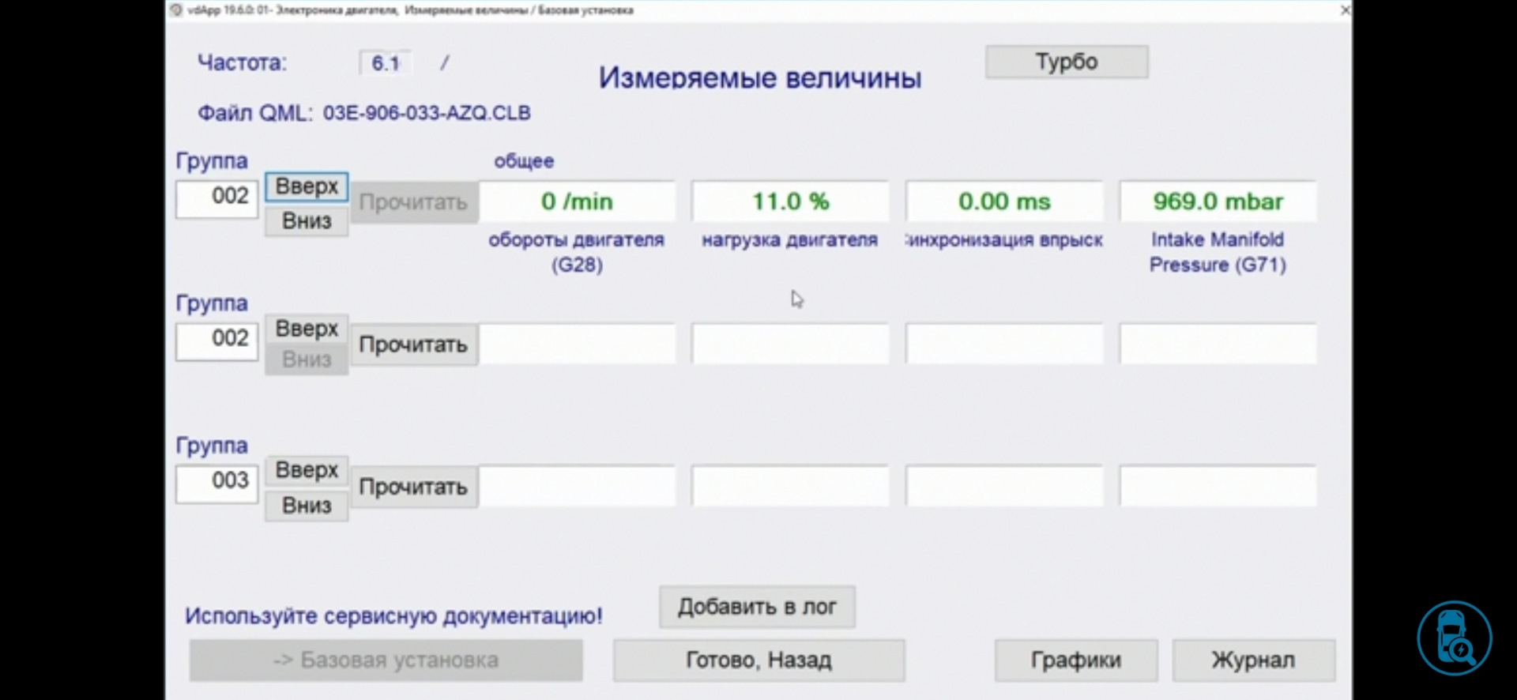Click the Частота value field 6.1
Screen dimensions: 1517x700
click(385, 63)
